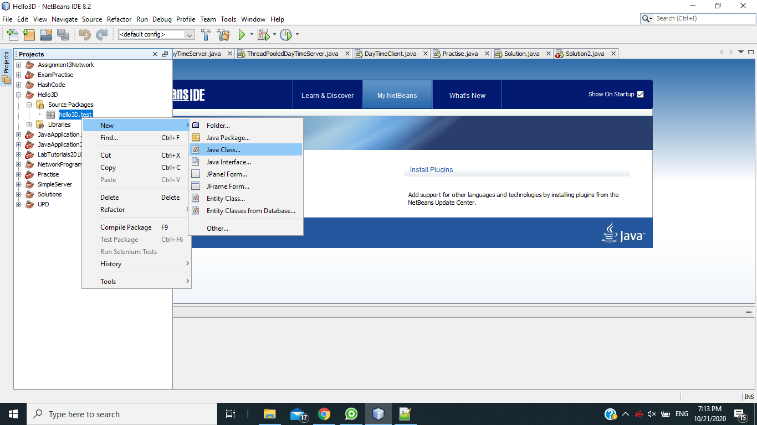The height and width of the screenshot is (425, 757).
Task: Click the Clean and Build Project icon
Action: pos(223,35)
